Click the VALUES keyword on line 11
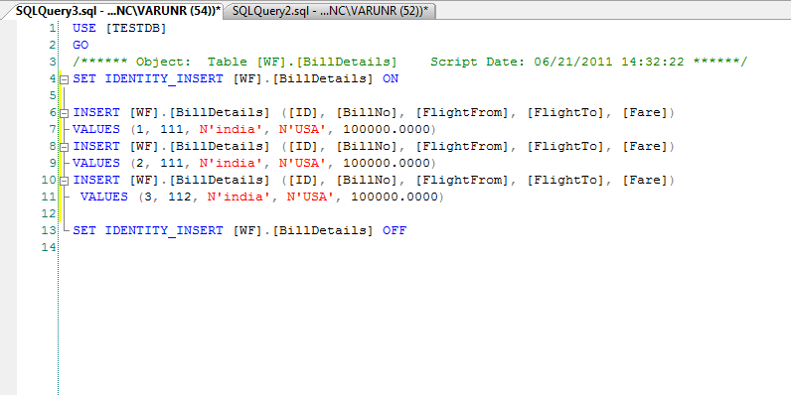This screenshot has height=395, width=791. coord(104,197)
